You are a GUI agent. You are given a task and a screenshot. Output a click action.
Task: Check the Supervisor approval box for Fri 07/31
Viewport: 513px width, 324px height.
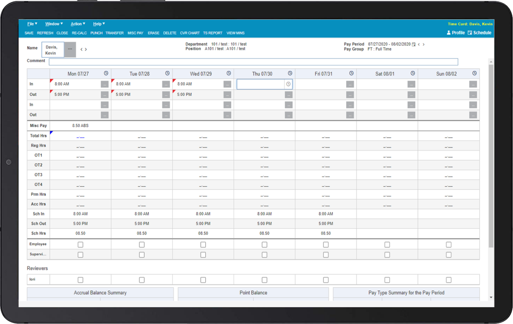pyautogui.click(x=326, y=254)
